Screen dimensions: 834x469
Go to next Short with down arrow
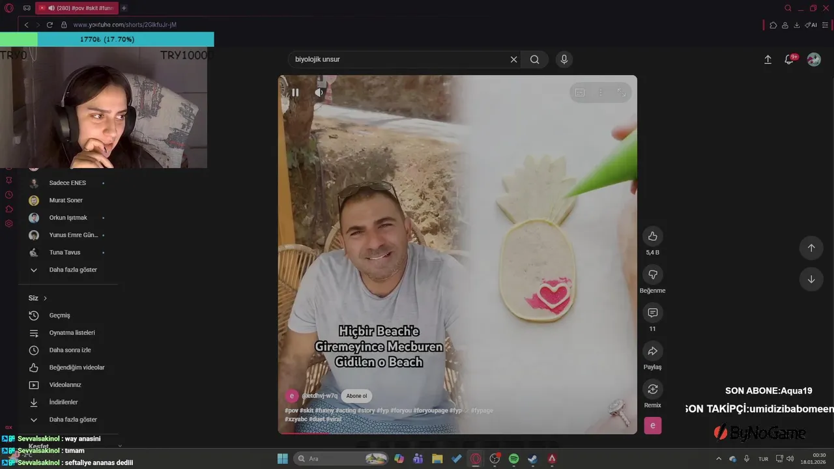click(811, 279)
